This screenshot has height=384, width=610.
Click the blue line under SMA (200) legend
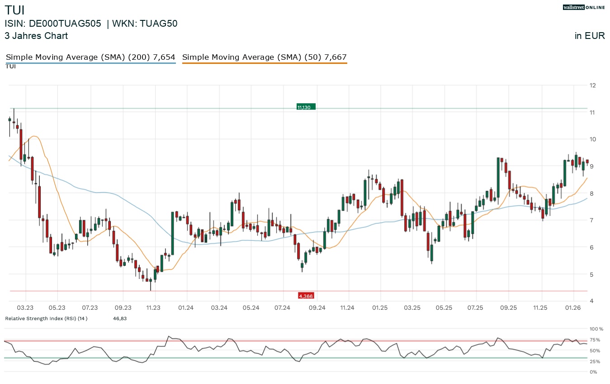(x=90, y=63)
